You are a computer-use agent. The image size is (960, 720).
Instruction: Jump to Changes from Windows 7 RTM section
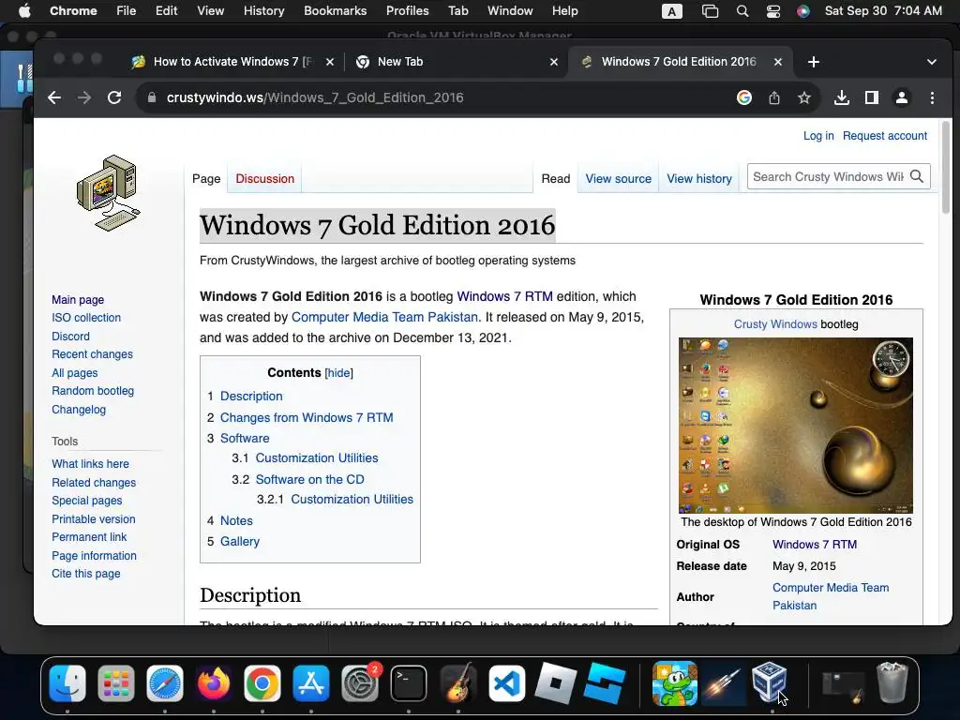pyautogui.click(x=307, y=417)
